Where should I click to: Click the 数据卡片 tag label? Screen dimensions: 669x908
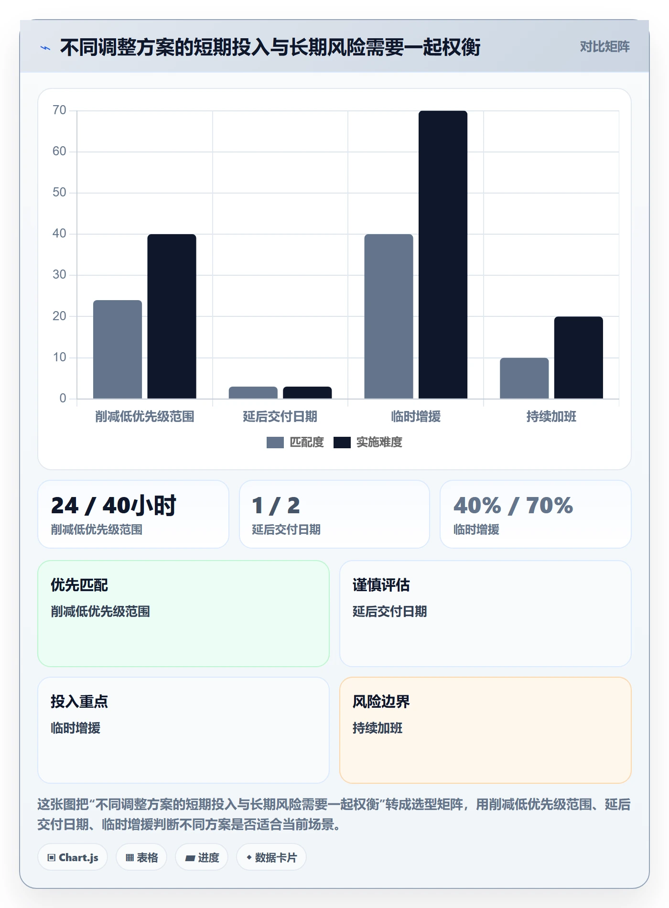(276, 858)
